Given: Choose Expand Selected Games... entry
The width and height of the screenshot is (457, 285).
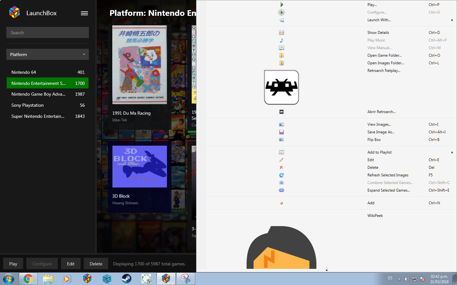Looking at the screenshot, I should [x=388, y=190].
